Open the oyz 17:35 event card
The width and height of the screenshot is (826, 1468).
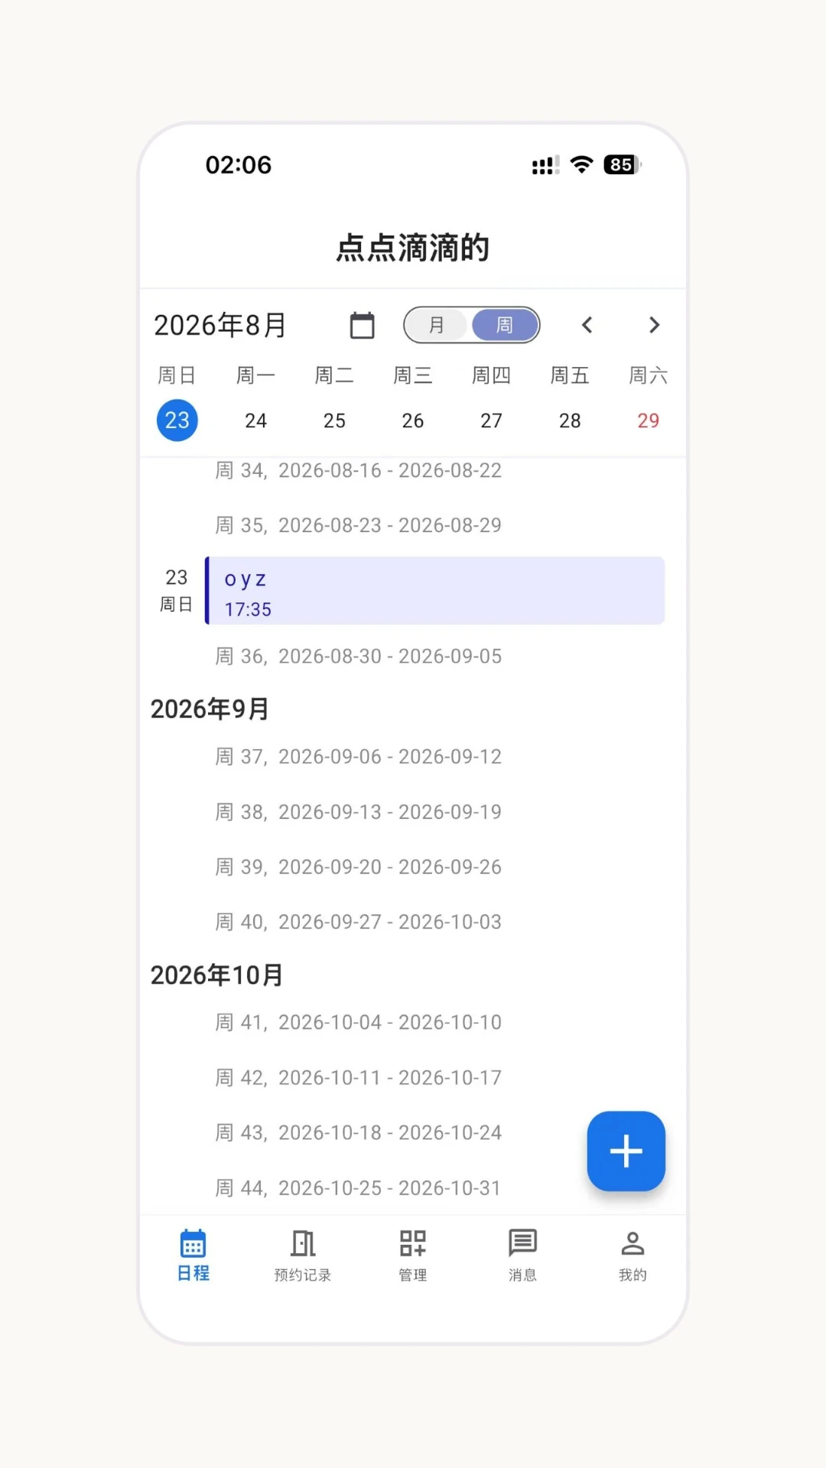tap(435, 590)
